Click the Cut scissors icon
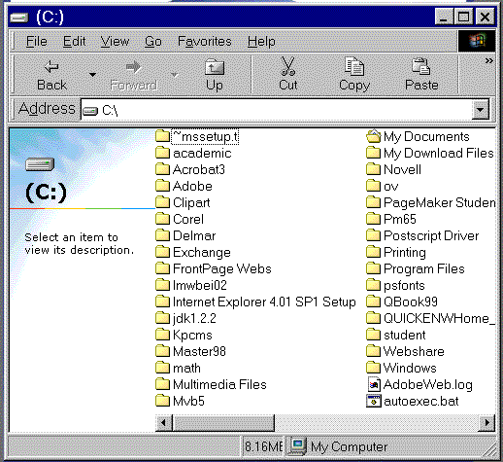This screenshot has height=462, width=503. 287,66
